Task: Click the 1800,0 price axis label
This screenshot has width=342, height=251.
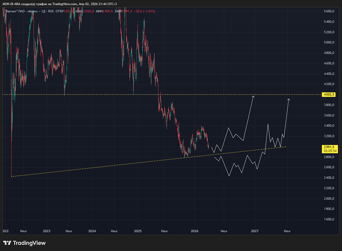Action: 329,209
